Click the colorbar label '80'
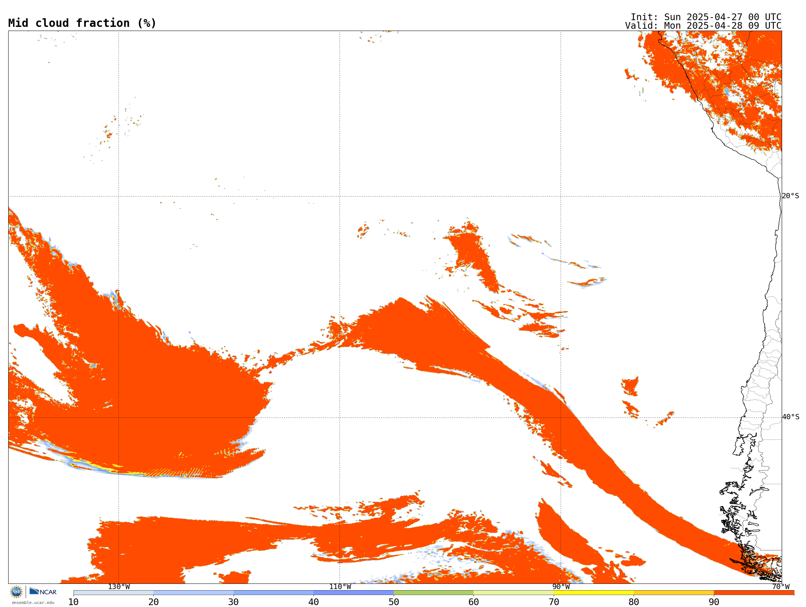The height and width of the screenshot is (607, 806). (634, 602)
